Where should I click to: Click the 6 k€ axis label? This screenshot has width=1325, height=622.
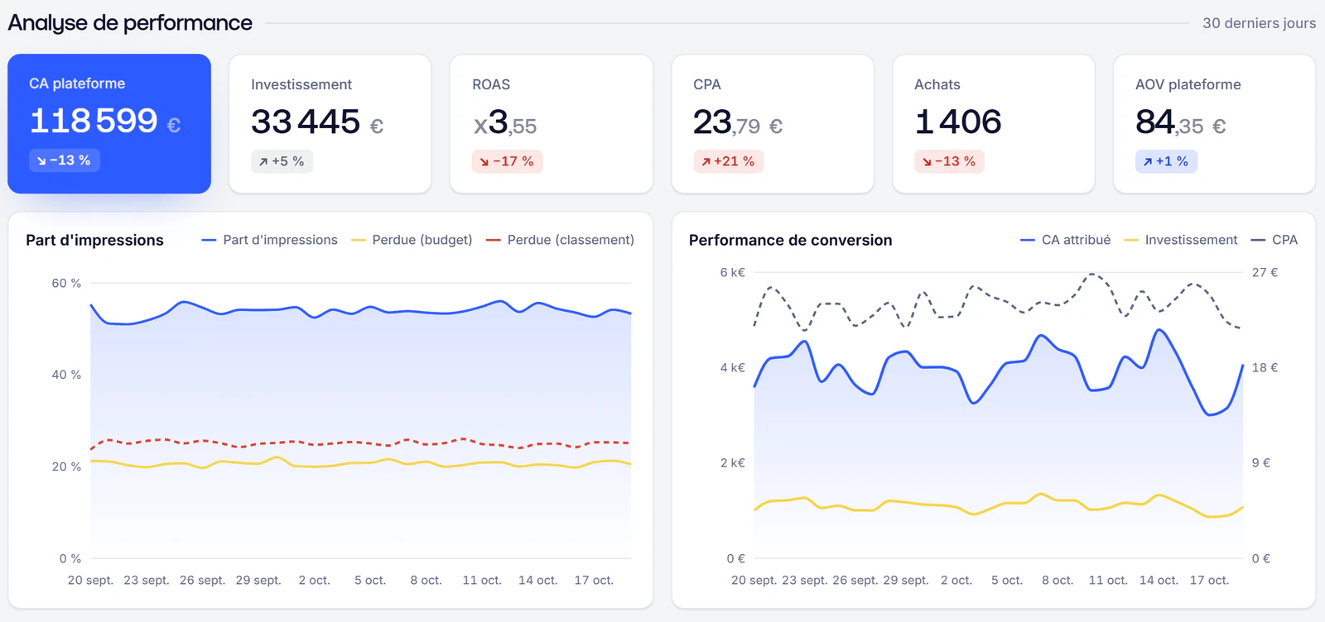pos(732,272)
